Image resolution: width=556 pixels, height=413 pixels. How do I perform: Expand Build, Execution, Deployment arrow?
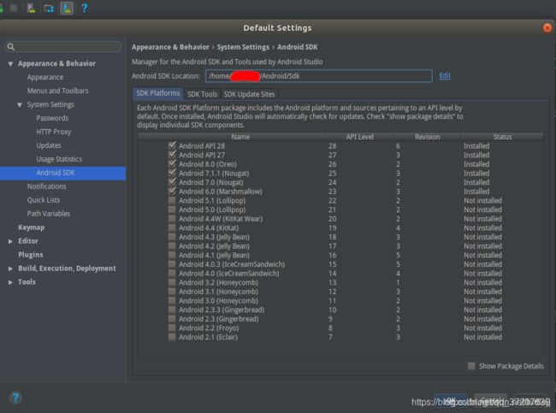10,268
